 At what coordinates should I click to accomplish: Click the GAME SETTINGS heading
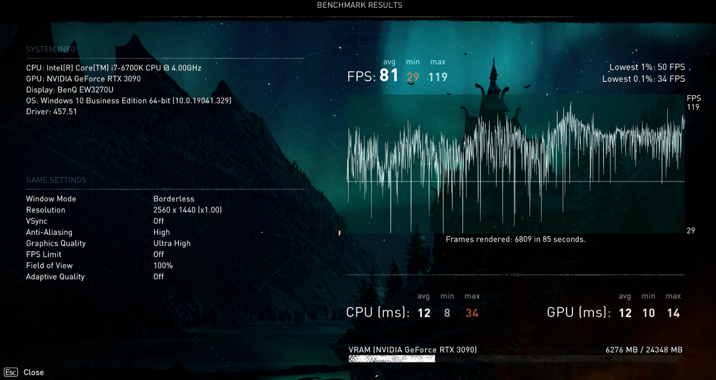(x=56, y=180)
